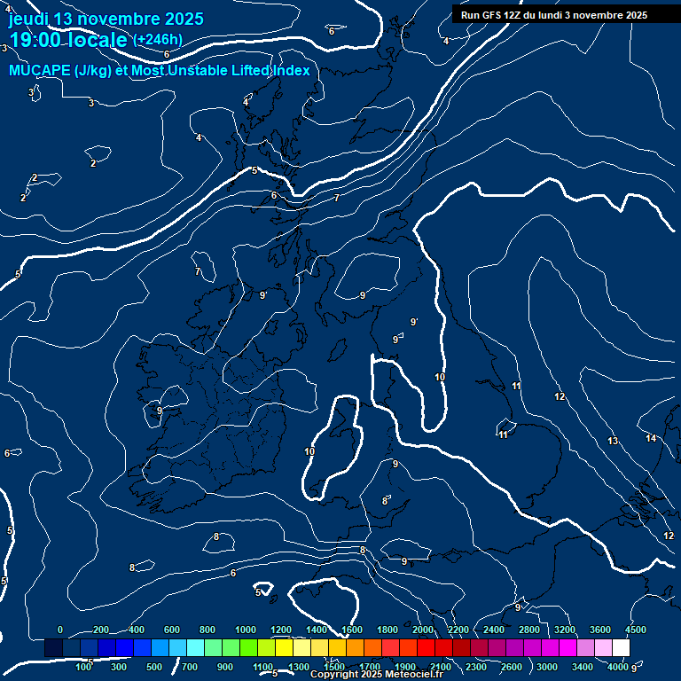681x681 pixels.
Task: Click the '1400' legend value
Action: click(317, 630)
